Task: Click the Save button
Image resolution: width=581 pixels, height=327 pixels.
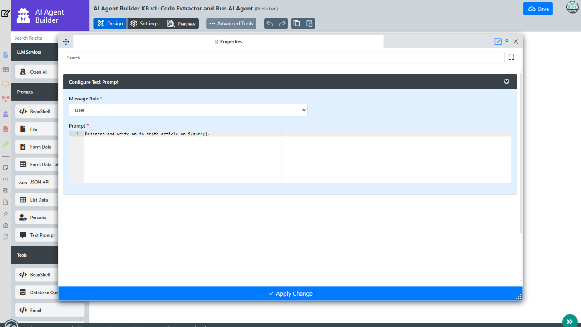Action: 538,9
